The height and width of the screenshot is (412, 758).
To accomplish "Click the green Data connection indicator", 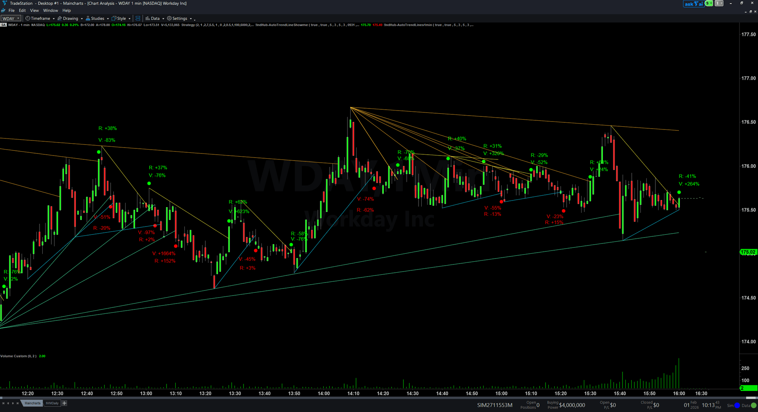I will pyautogui.click(x=754, y=405).
